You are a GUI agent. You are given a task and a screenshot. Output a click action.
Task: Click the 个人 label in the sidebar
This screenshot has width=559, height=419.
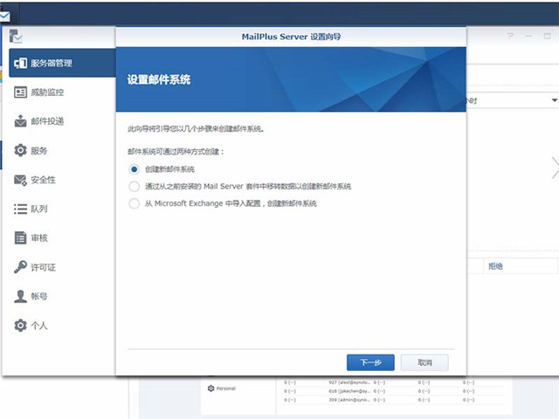pos(38,326)
